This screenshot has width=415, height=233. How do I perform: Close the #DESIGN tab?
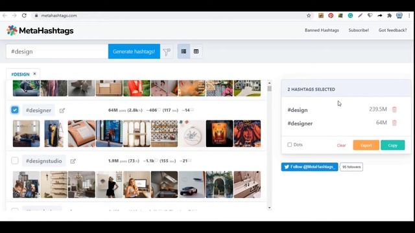pos(34,74)
